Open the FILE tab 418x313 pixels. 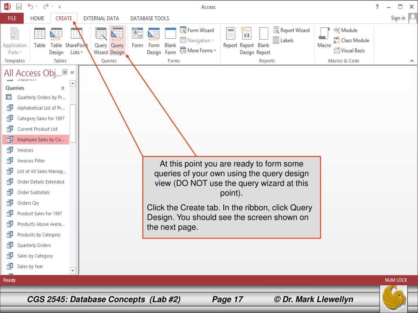pos(12,18)
